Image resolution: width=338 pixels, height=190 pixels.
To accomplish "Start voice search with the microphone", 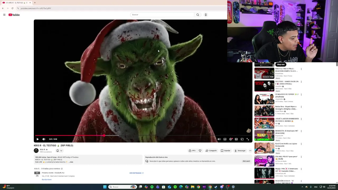I will click(x=206, y=15).
